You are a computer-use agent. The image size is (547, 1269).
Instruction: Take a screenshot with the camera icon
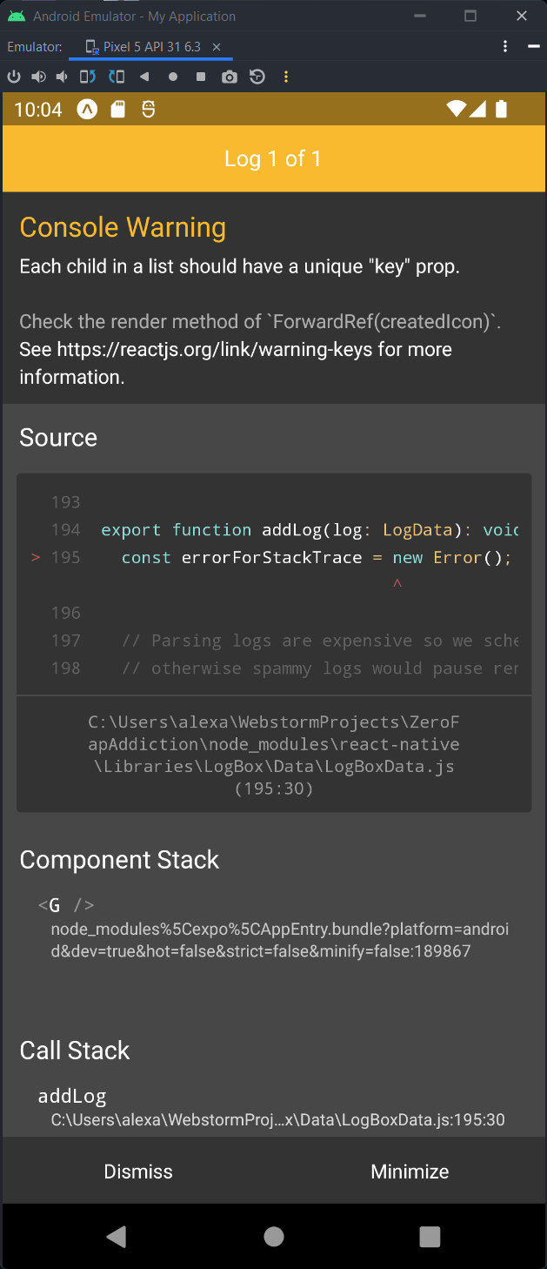pyautogui.click(x=229, y=77)
